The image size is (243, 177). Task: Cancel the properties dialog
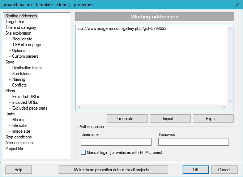(x=224, y=170)
